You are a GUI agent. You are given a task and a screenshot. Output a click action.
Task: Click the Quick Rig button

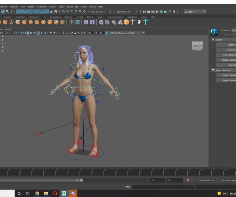tap(226, 65)
